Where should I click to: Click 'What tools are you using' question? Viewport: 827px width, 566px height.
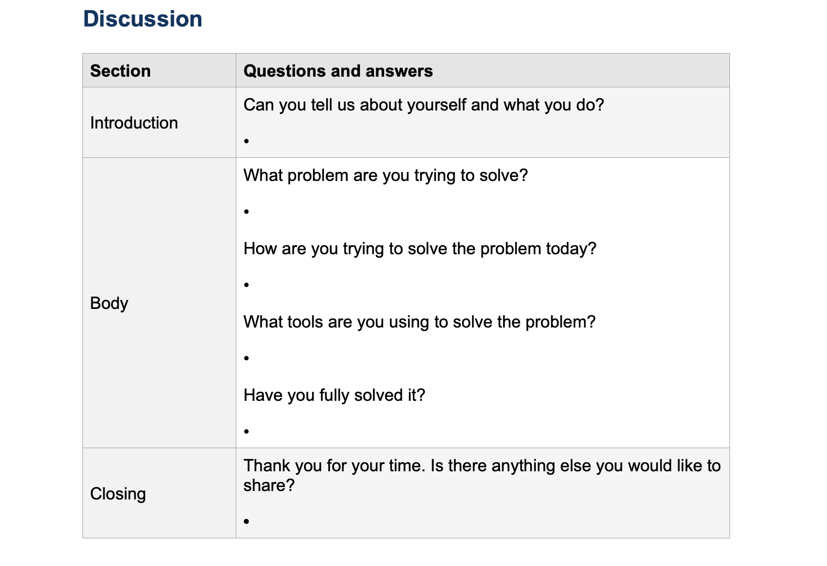(419, 322)
